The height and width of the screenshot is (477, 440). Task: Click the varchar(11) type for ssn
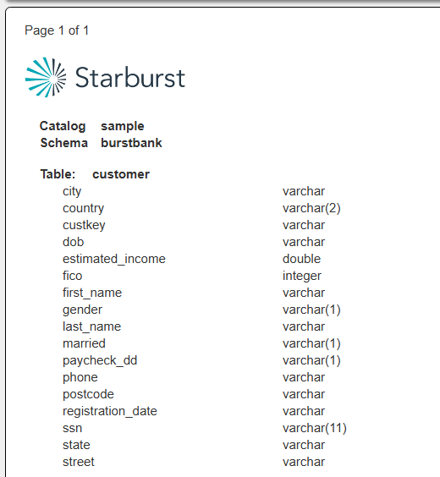click(x=315, y=428)
